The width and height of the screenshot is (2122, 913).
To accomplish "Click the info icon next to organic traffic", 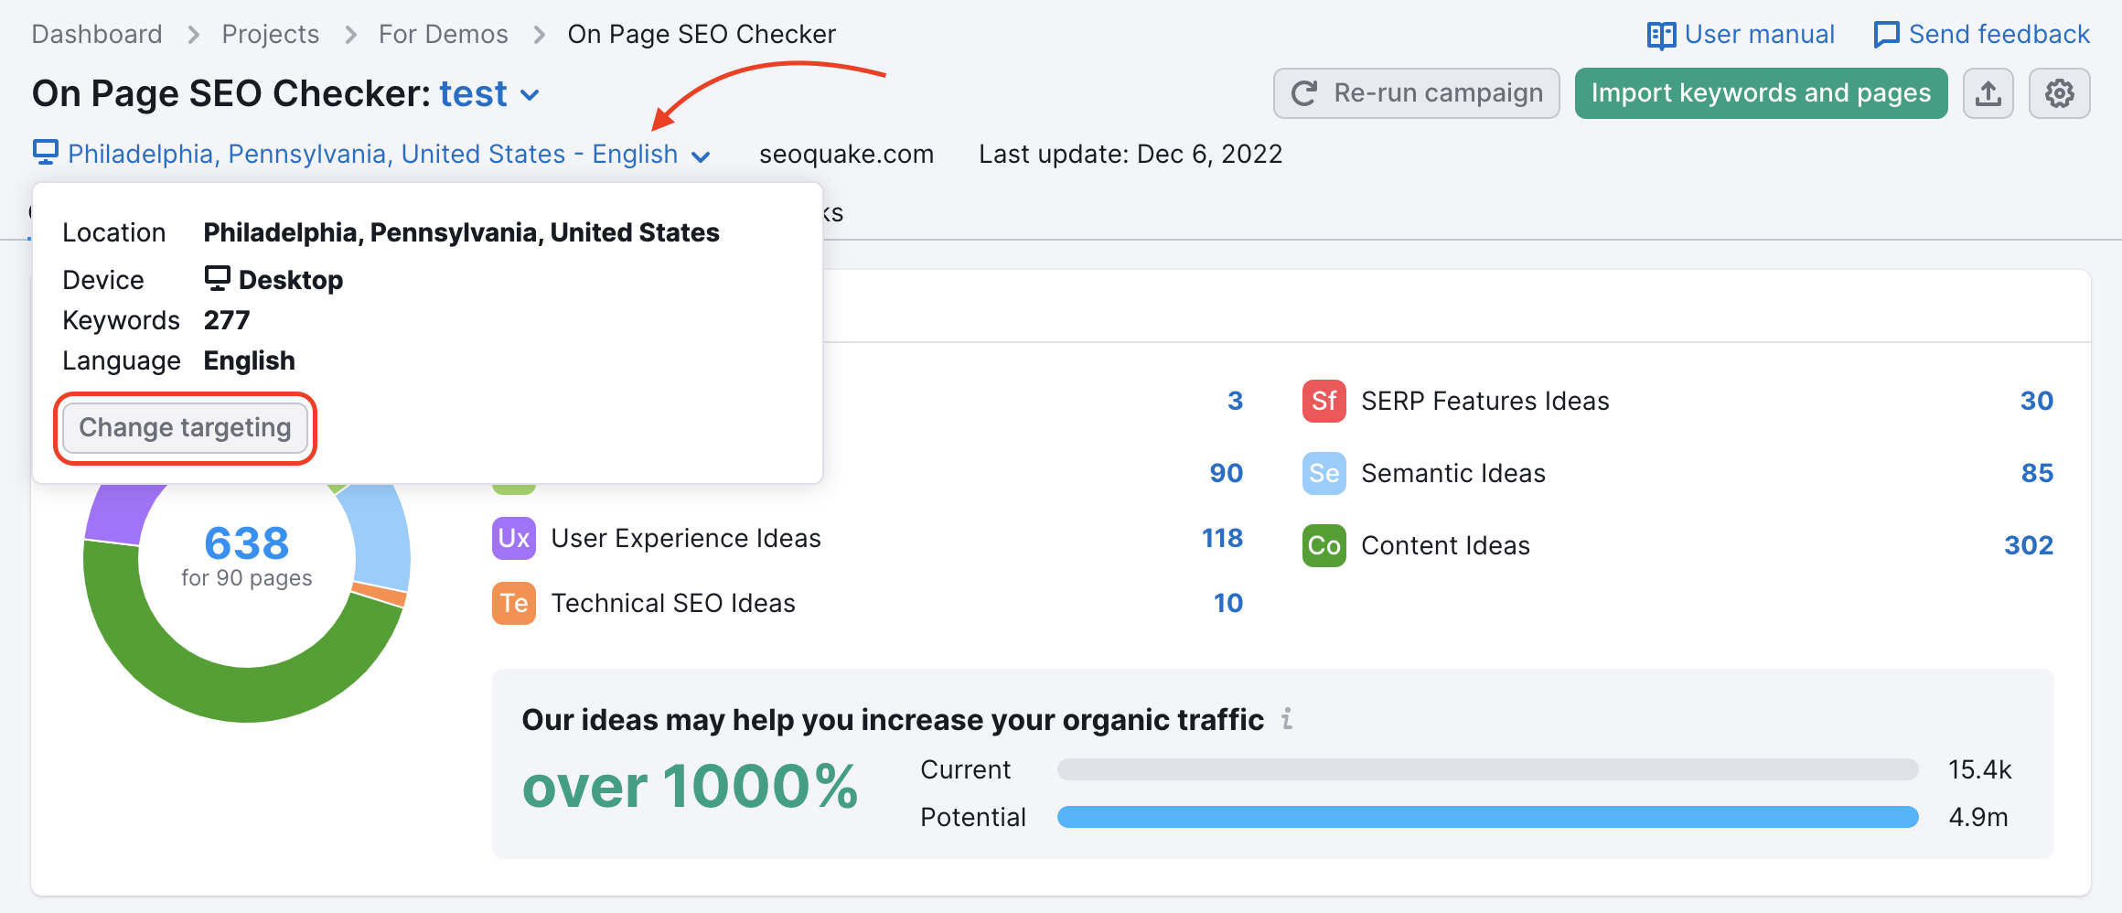I will point(1287,719).
